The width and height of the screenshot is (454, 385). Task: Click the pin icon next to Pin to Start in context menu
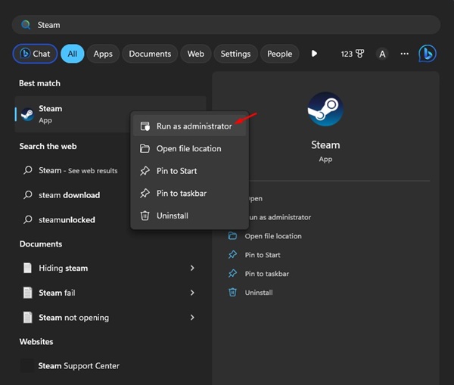coord(145,171)
